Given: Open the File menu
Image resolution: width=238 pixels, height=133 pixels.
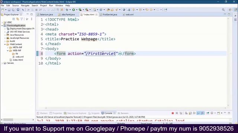Looking at the screenshot, I should [3, 6].
